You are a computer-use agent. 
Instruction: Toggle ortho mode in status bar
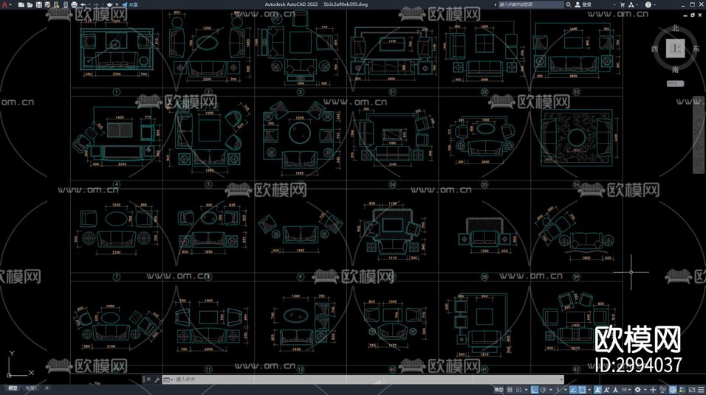(x=535, y=390)
